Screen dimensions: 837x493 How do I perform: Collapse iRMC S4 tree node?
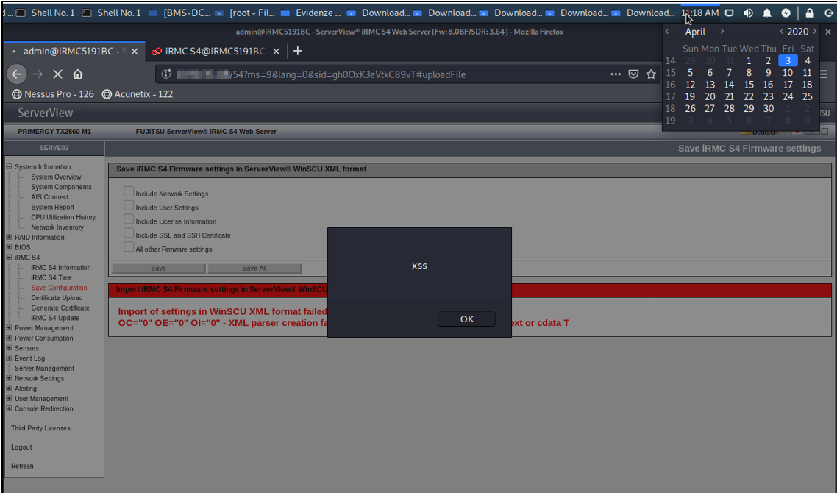pos(9,258)
